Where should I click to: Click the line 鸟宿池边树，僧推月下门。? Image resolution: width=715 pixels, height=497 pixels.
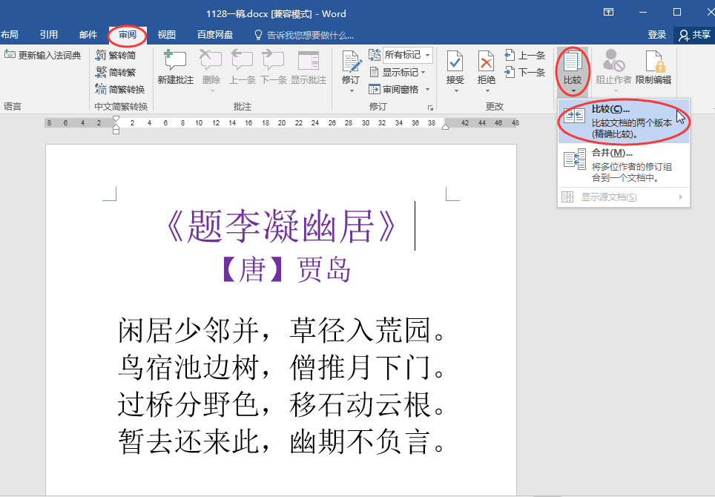pyautogui.click(x=282, y=367)
